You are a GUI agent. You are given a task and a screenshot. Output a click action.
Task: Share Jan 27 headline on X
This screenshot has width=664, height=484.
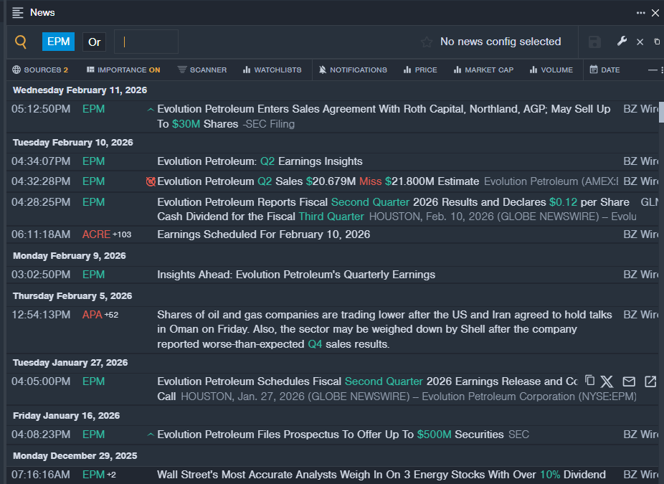[x=607, y=381]
